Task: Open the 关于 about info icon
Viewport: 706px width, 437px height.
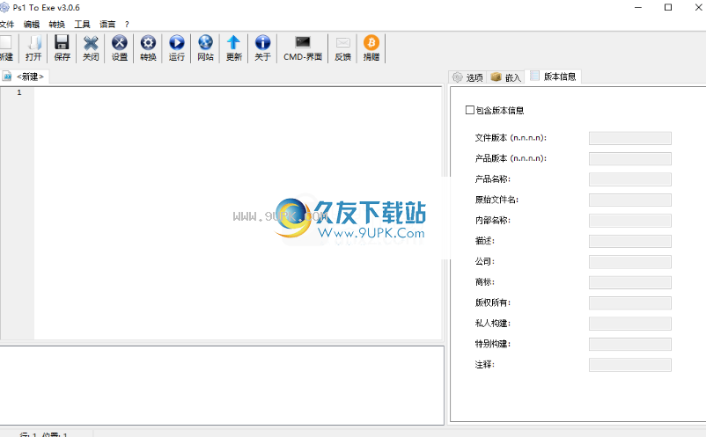Action: [262, 47]
